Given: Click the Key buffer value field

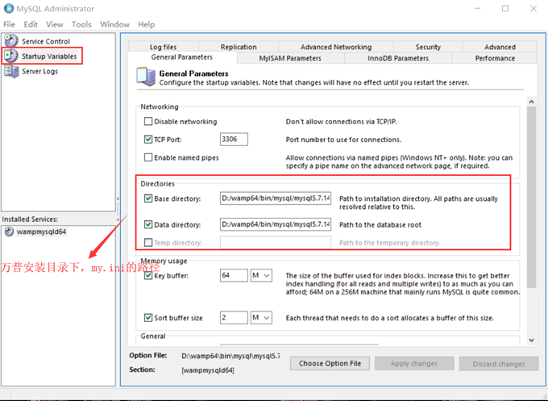Looking at the screenshot, I should pyautogui.click(x=234, y=275).
